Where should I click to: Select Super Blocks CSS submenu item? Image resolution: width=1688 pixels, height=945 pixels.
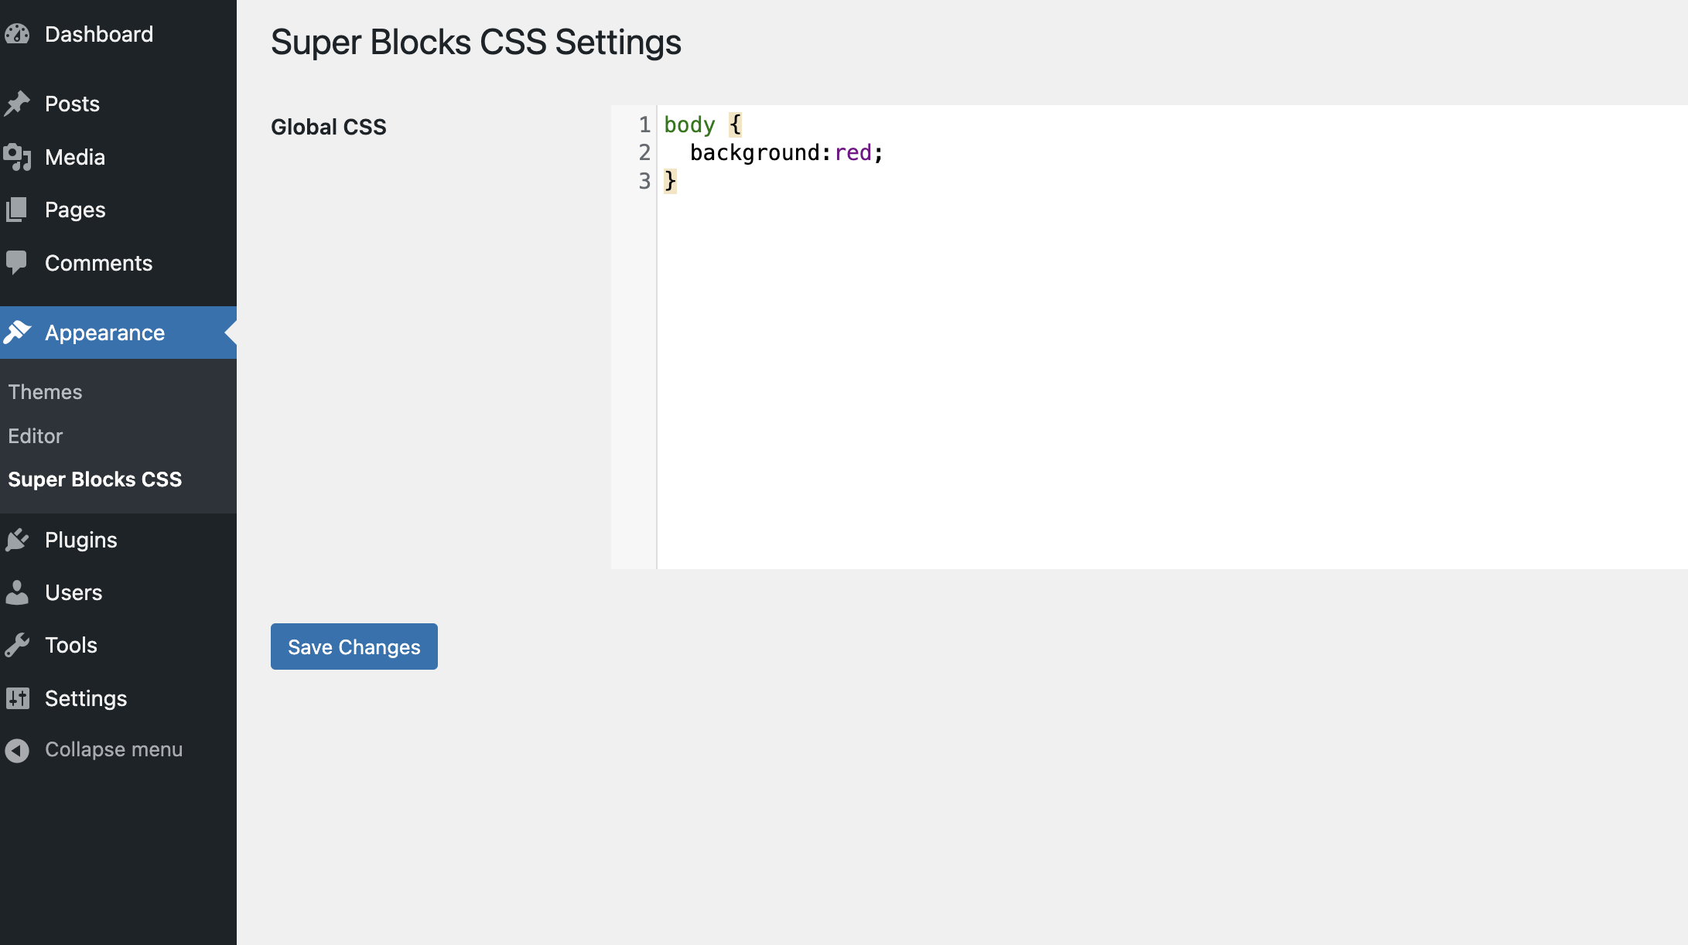pyautogui.click(x=95, y=479)
